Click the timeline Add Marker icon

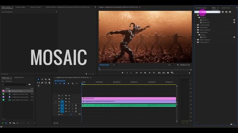pyautogui.click(x=68, y=83)
